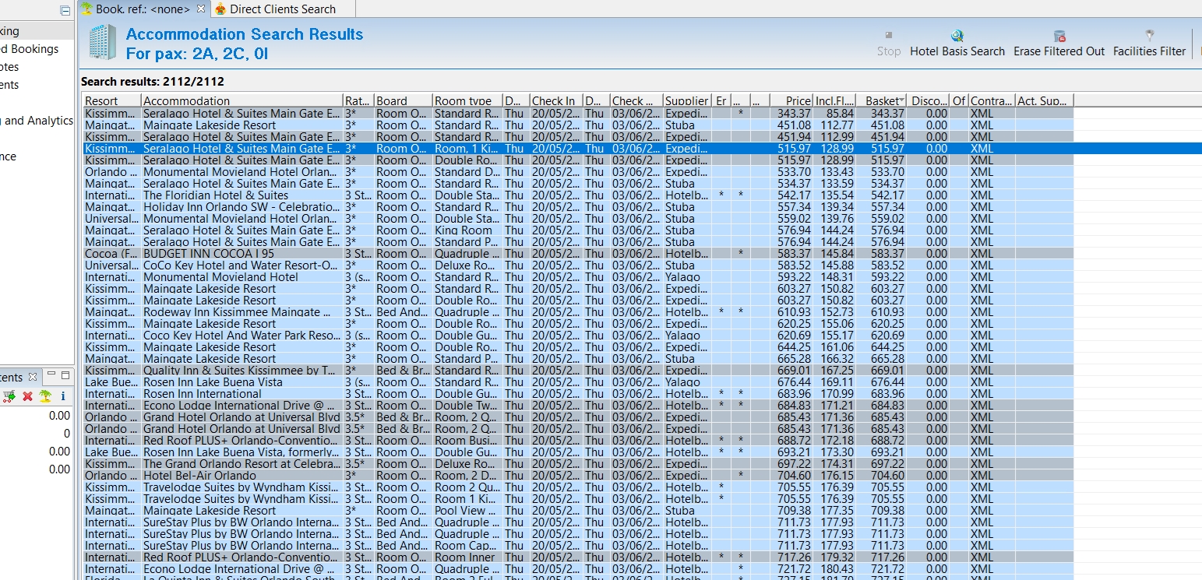1202x580 pixels.
Task: Select CoCo Key Hotel and Water Resort row
Action: 578,265
